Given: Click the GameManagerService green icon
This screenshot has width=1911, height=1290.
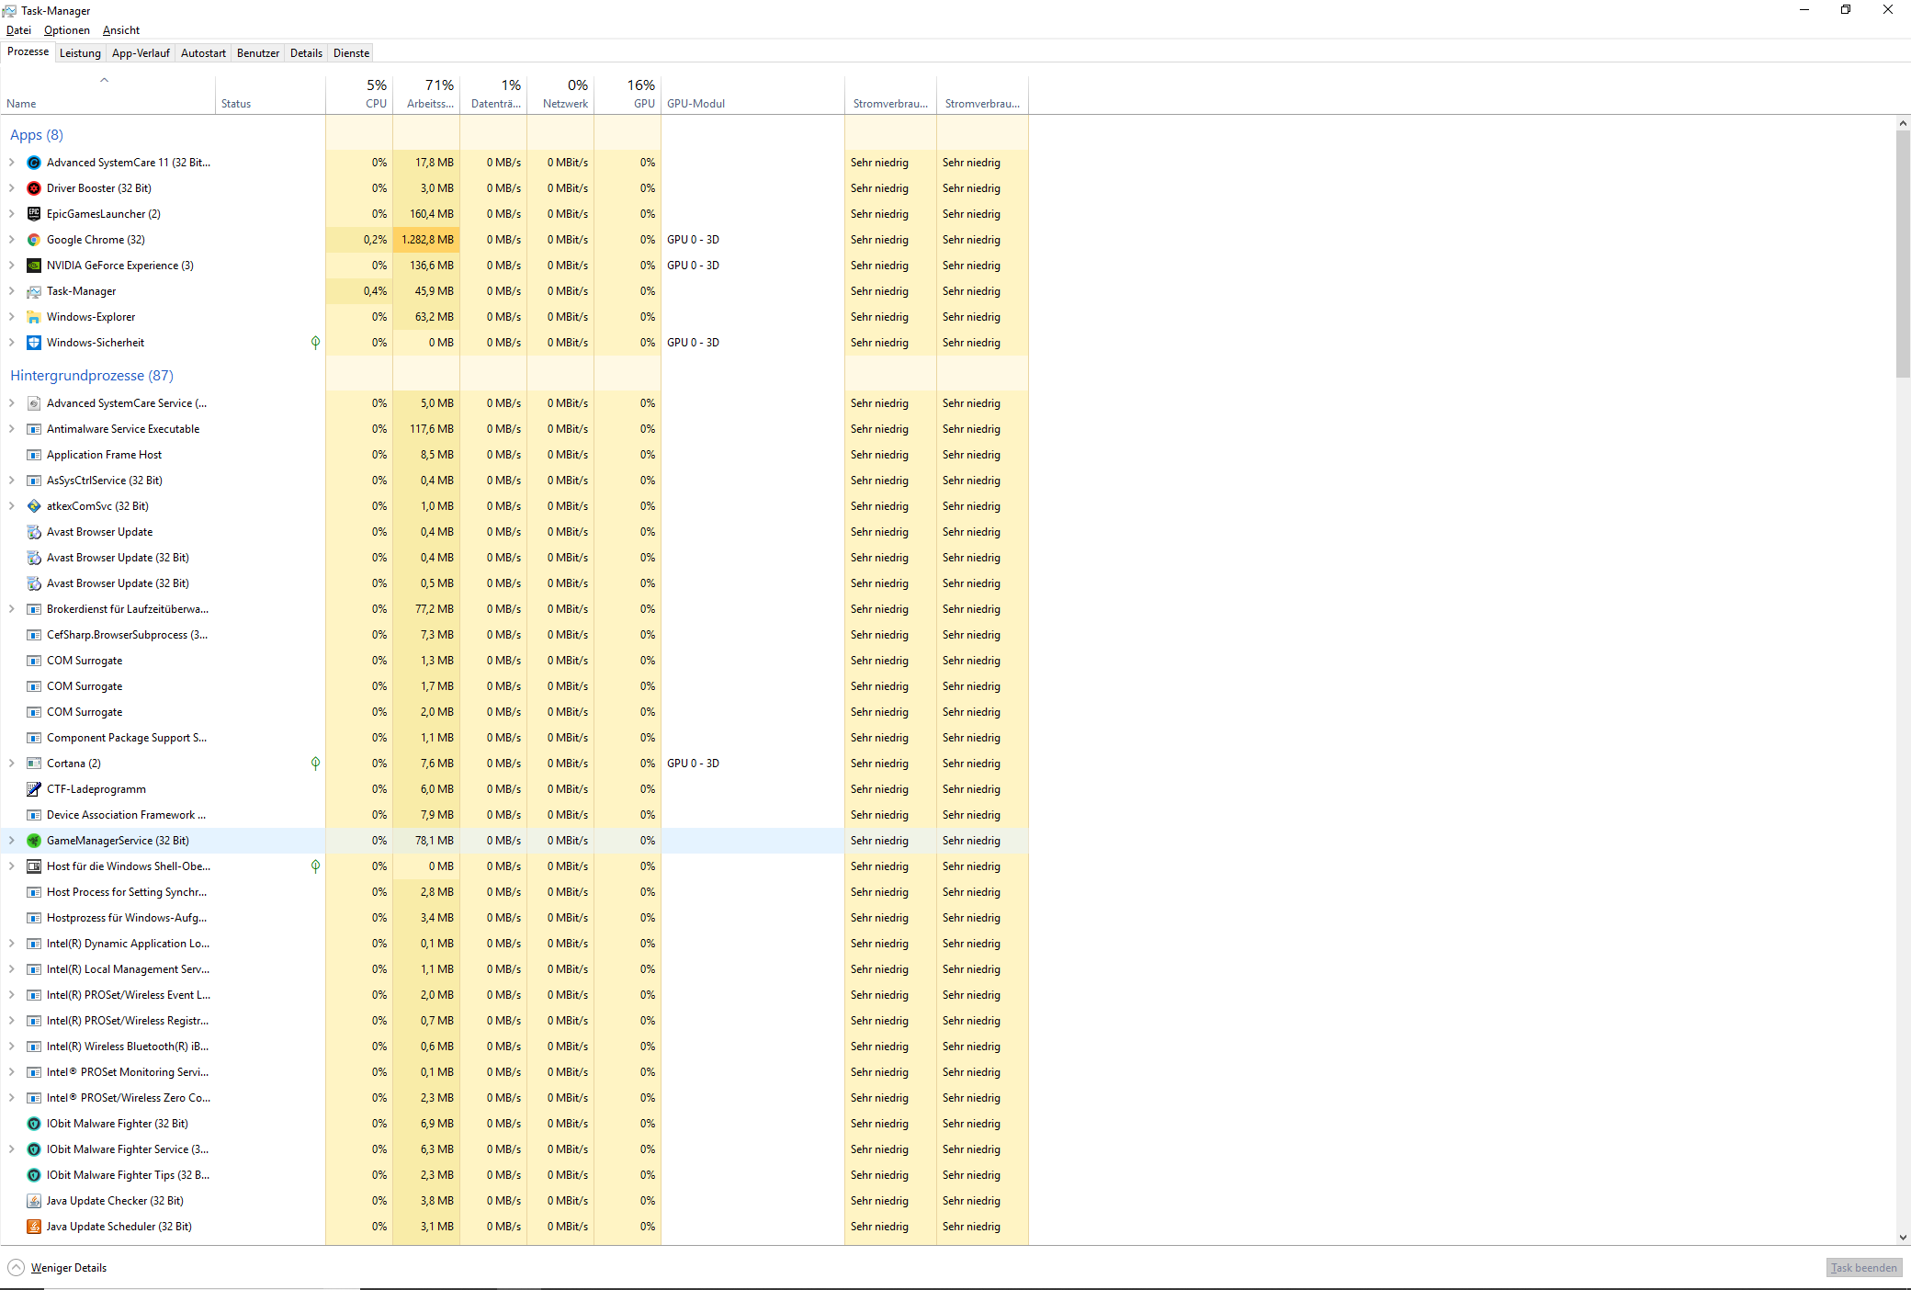Looking at the screenshot, I should click(x=34, y=841).
